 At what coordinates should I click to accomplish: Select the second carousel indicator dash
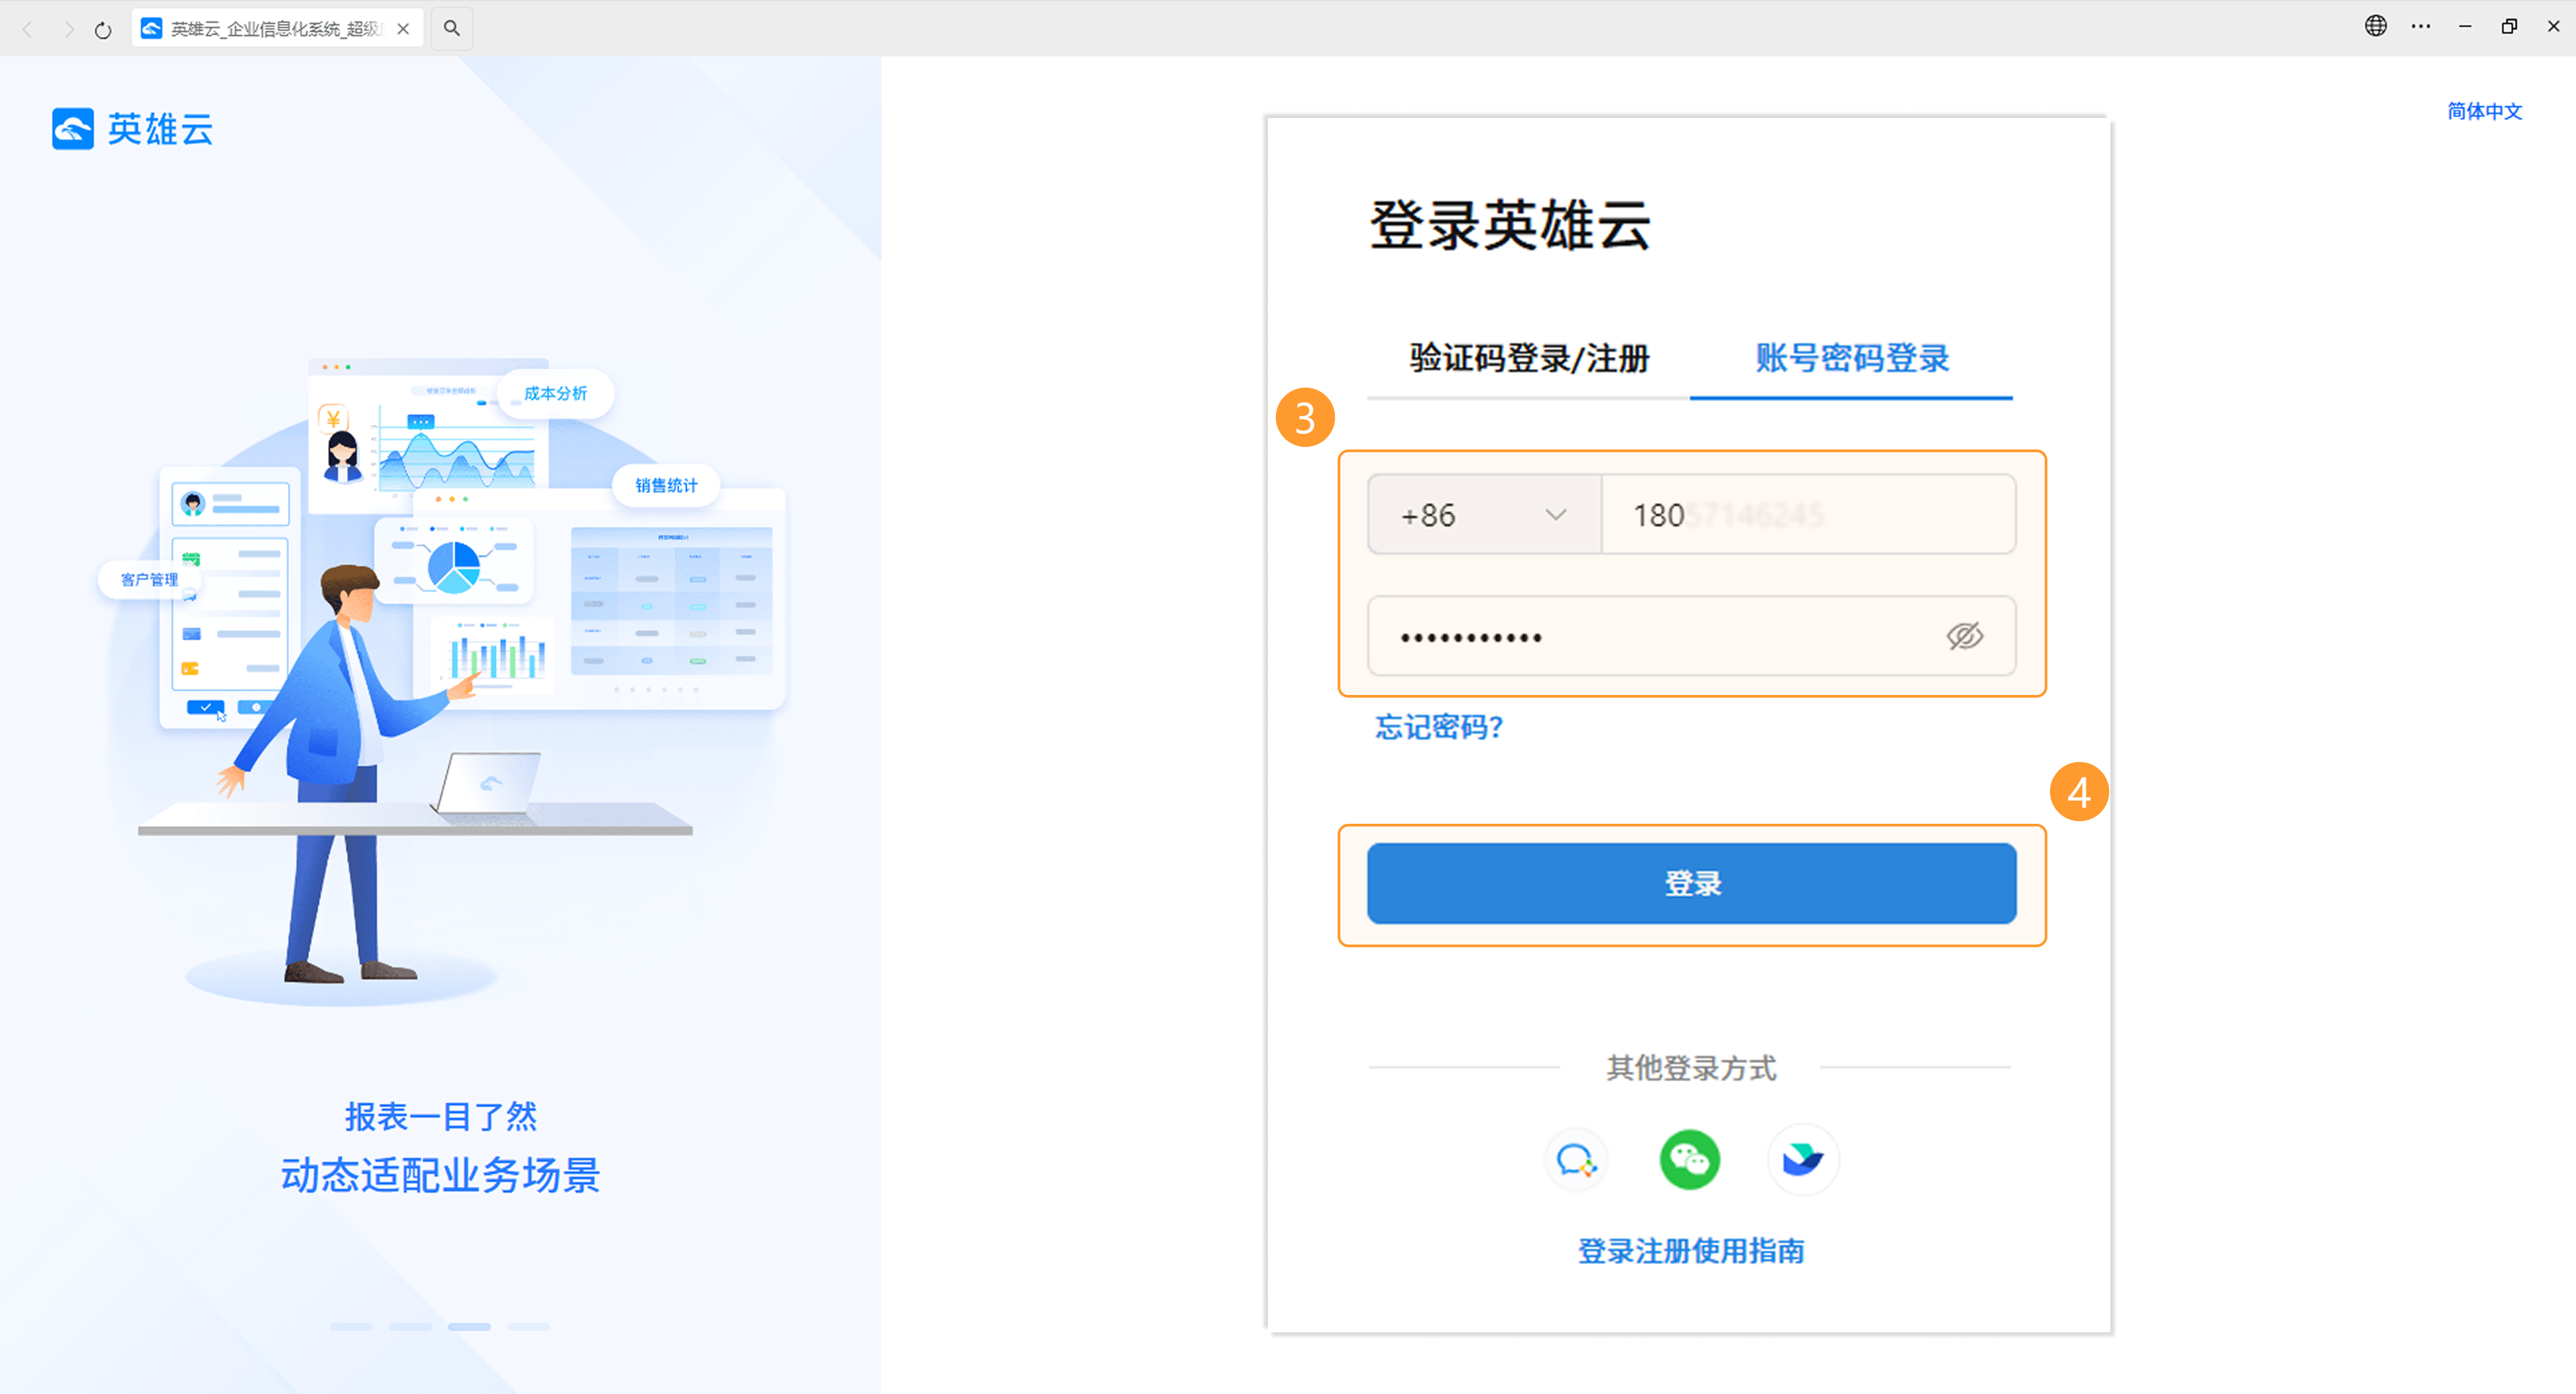410,1326
